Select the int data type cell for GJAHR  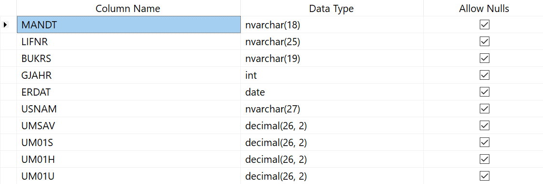click(332, 75)
